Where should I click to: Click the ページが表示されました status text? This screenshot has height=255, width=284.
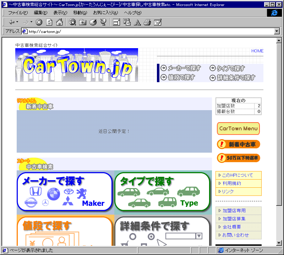(x=31, y=250)
